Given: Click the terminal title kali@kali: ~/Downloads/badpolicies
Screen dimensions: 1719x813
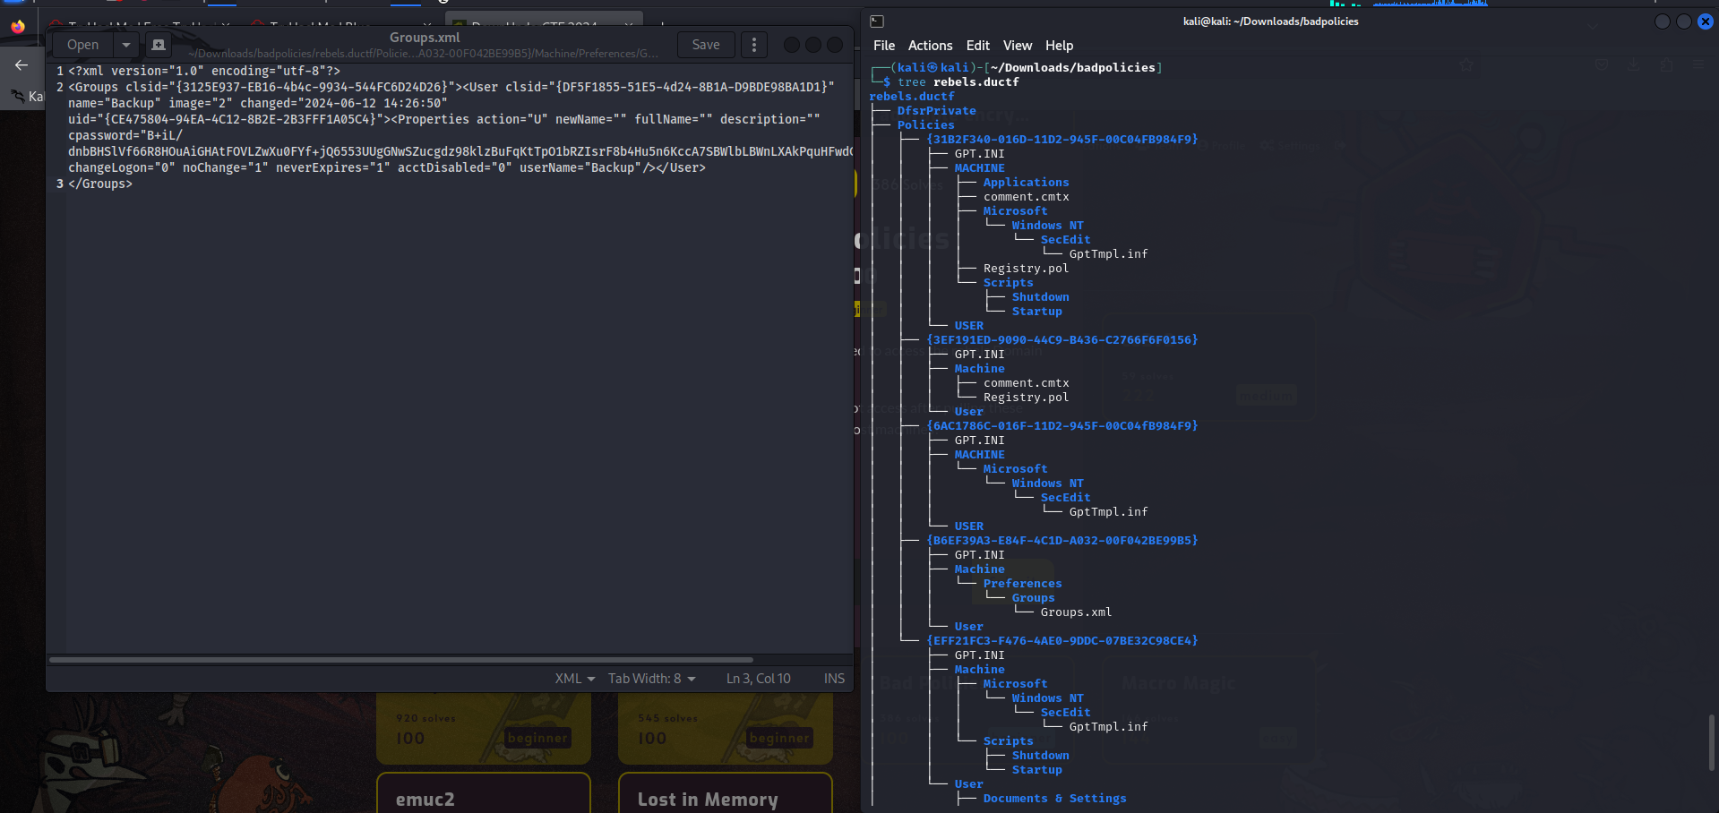Looking at the screenshot, I should pos(1270,21).
